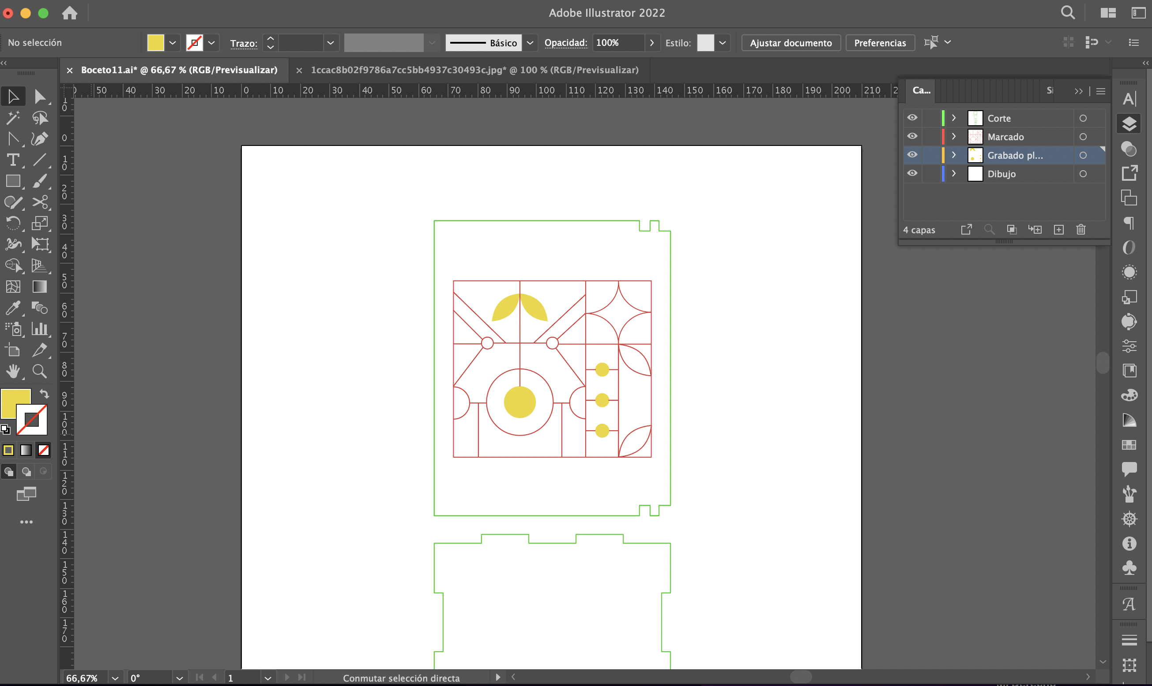This screenshot has width=1152, height=686.
Task: Open Preferencias from the control bar
Action: [880, 43]
